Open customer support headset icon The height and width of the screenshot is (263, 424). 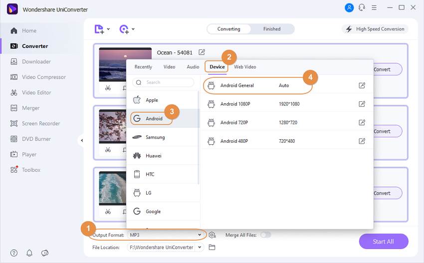(362, 7)
